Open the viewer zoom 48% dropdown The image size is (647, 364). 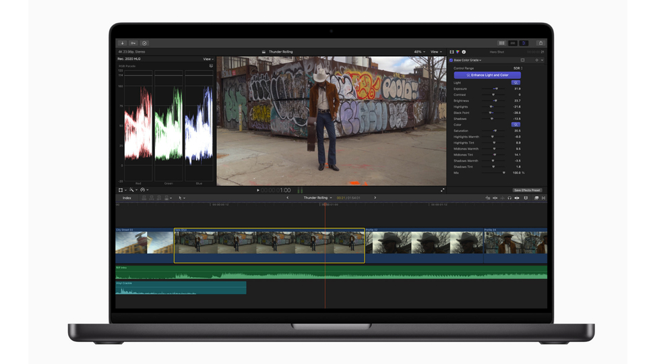(x=419, y=52)
